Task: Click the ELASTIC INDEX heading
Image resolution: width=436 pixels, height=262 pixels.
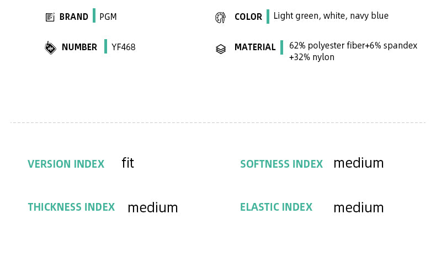Action: click(276, 207)
